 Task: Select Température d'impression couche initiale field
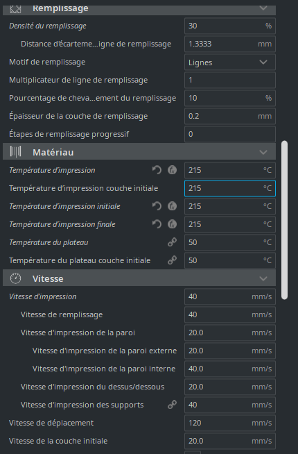pos(230,188)
